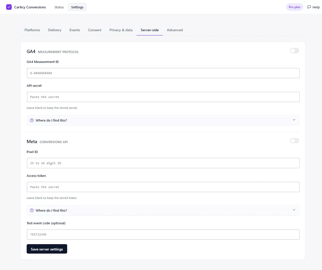Go to the Privacy & data tab
Viewport: 322px width, 270px height.
pyautogui.click(x=121, y=30)
